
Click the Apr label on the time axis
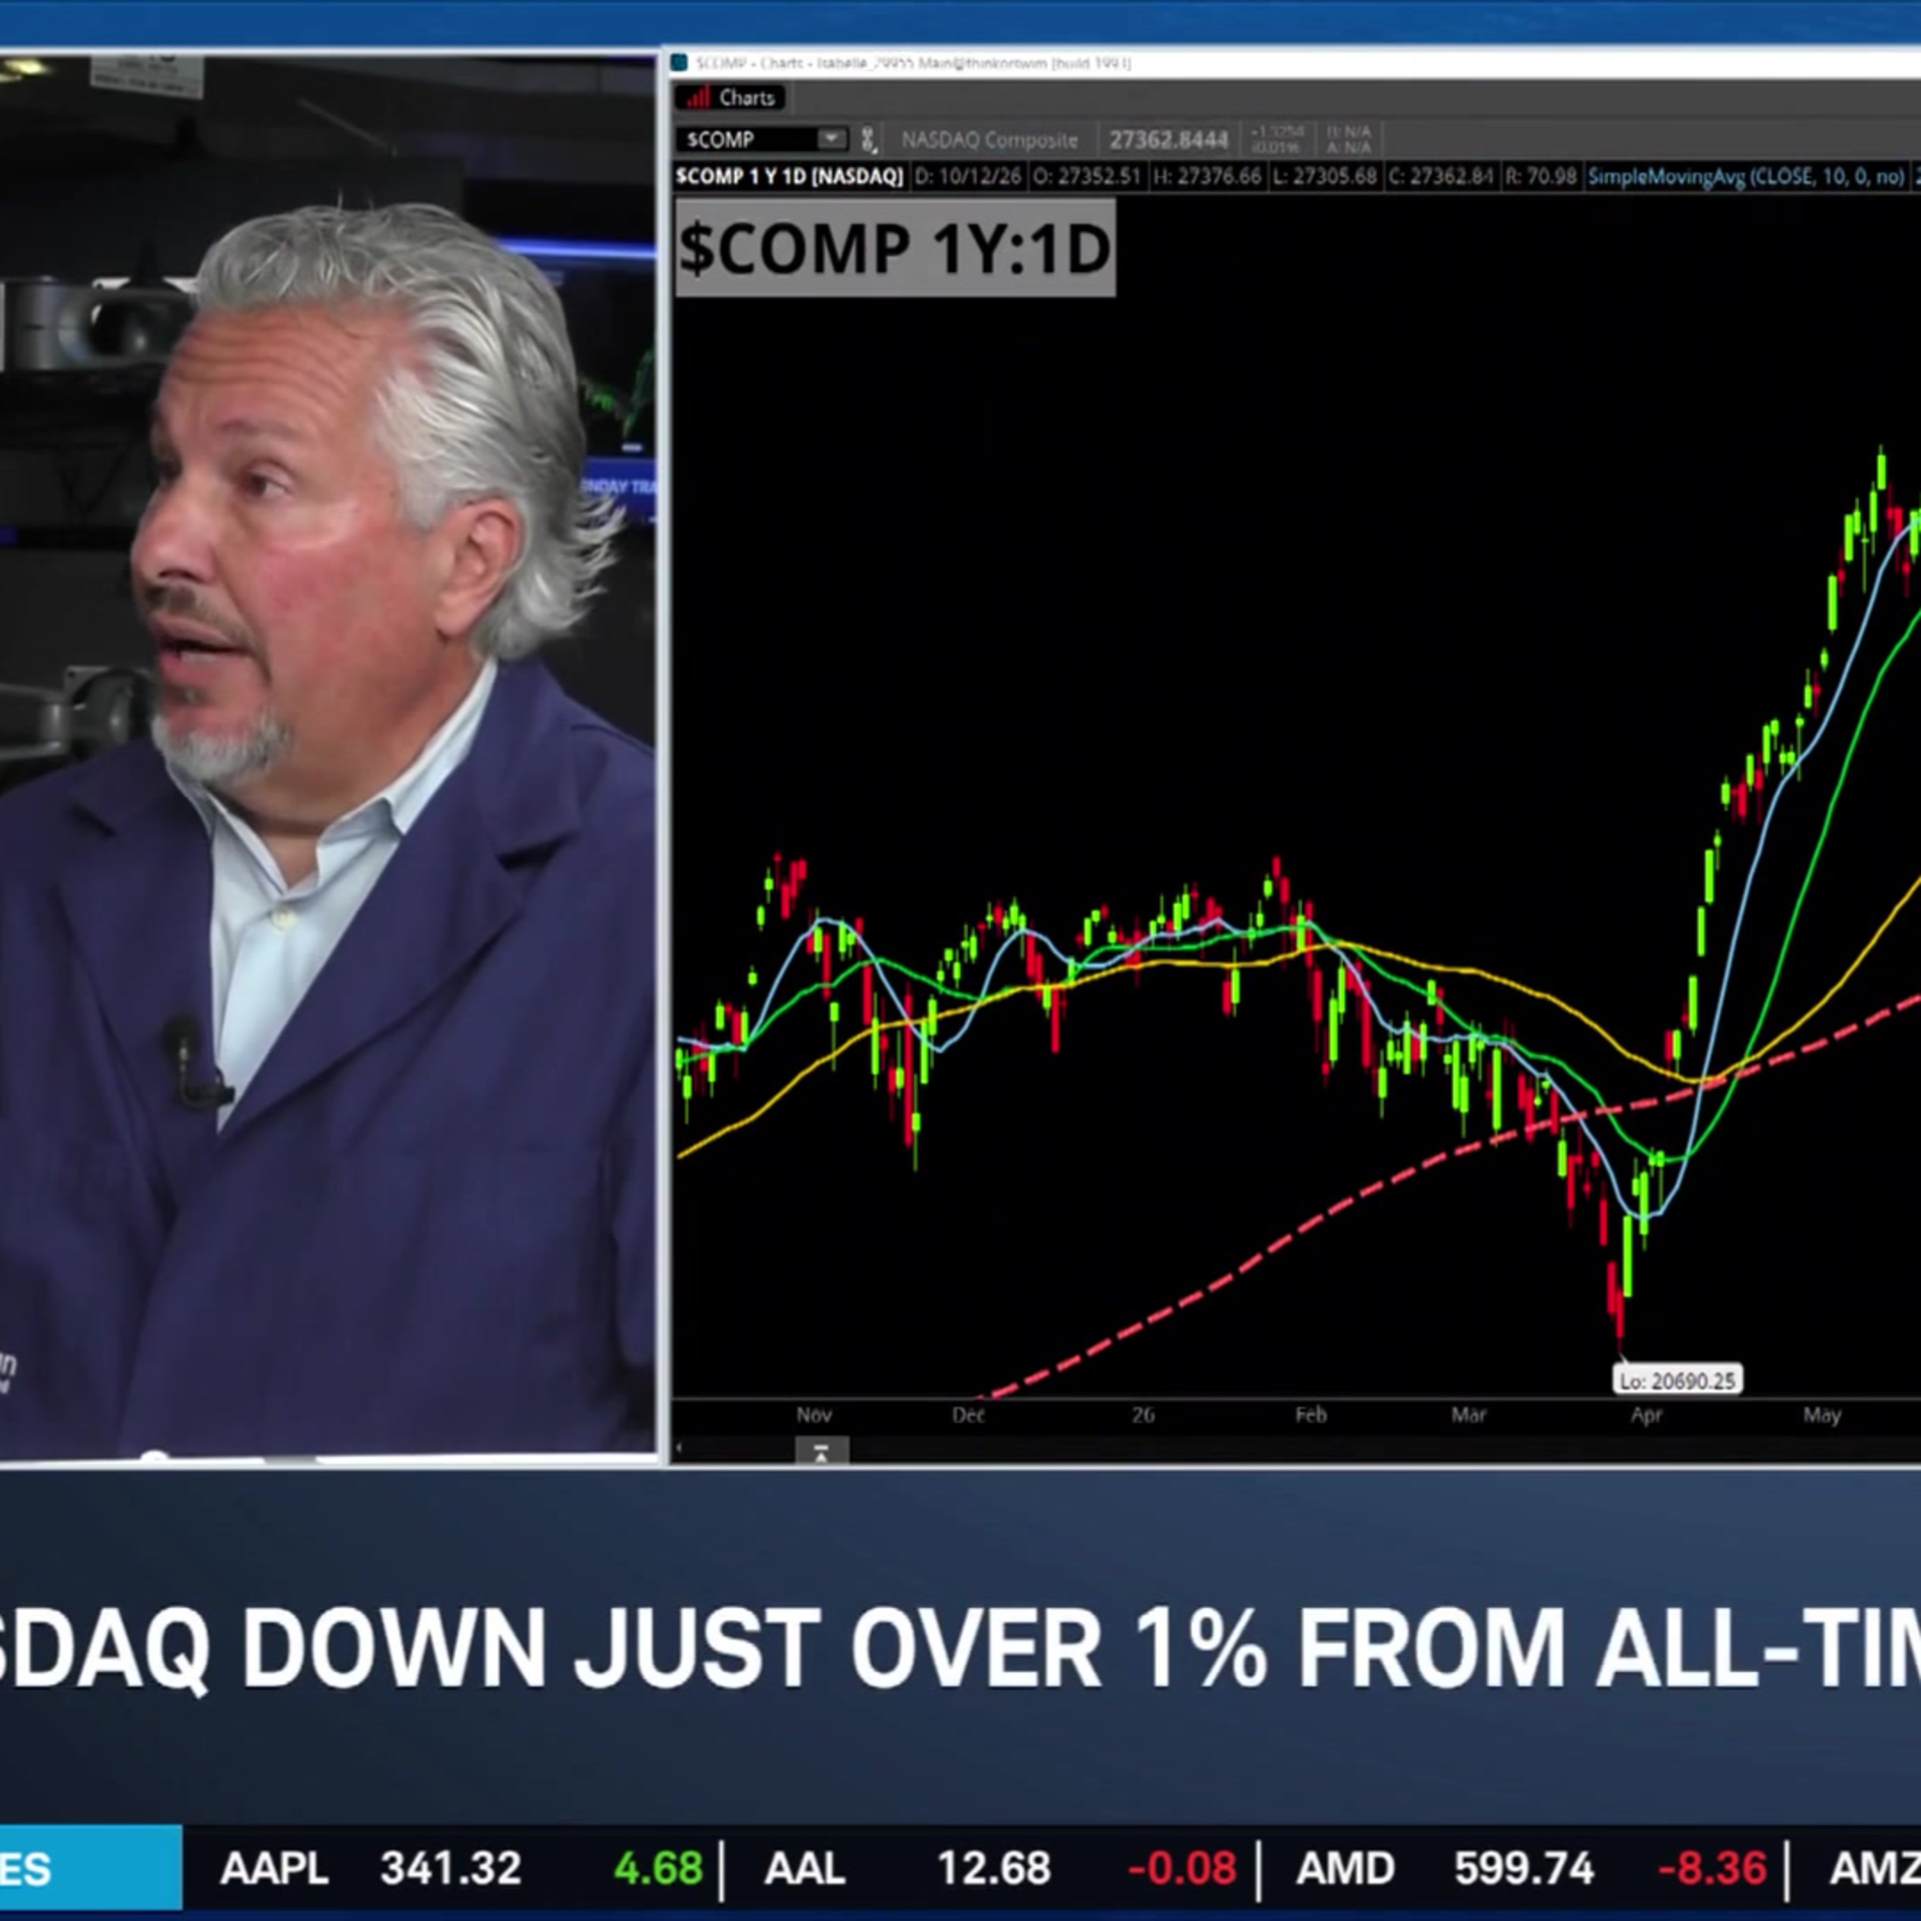(x=1646, y=1415)
